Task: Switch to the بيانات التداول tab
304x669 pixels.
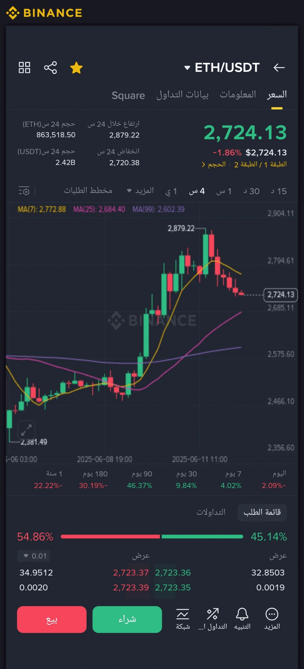Action: [x=182, y=95]
